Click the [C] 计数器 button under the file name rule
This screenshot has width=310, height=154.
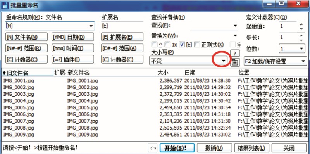pos(26,59)
